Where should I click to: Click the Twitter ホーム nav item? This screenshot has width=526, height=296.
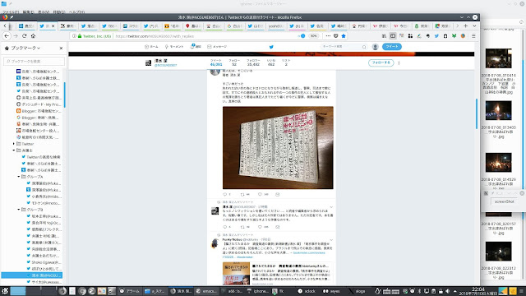[151, 47]
